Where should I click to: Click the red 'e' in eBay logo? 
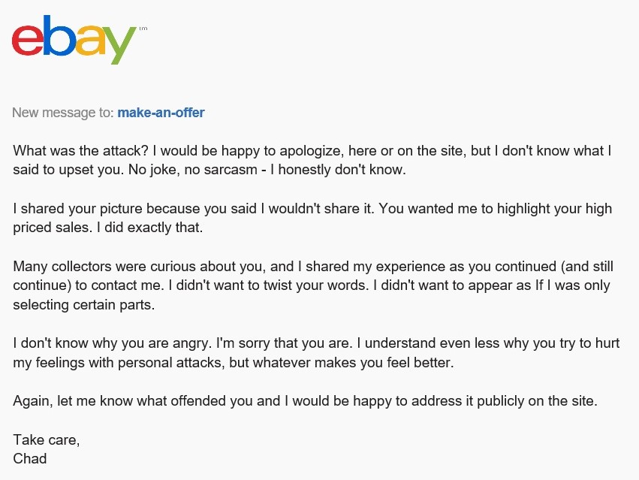27,41
